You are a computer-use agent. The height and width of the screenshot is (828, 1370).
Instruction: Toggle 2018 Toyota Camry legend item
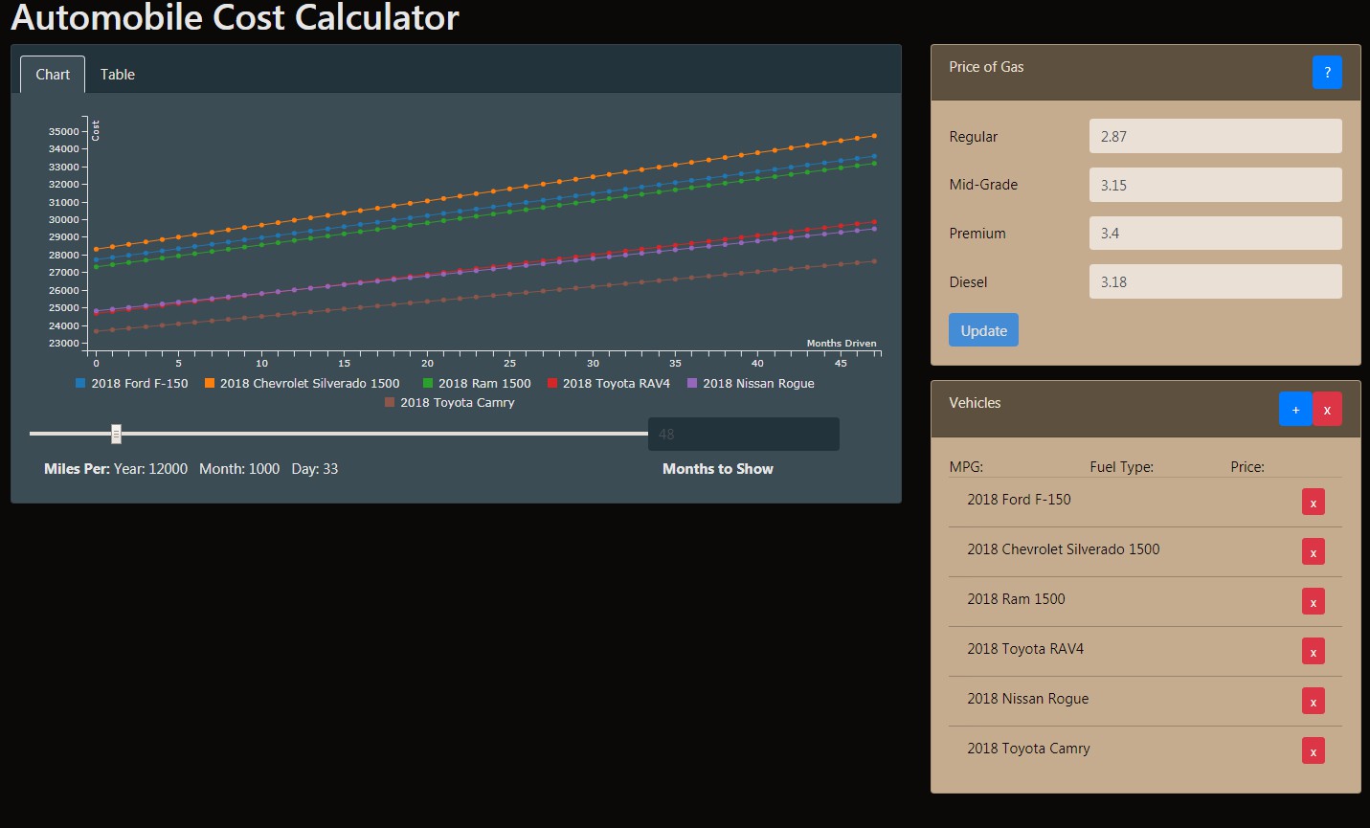tap(450, 403)
